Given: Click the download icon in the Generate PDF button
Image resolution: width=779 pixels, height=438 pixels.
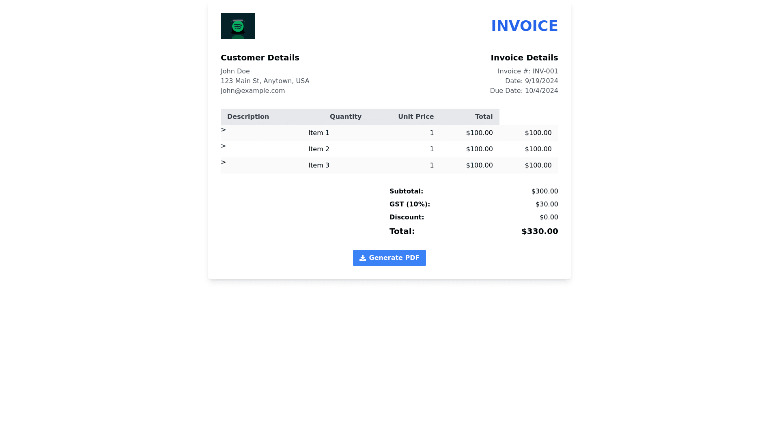Looking at the screenshot, I should tap(363, 258).
